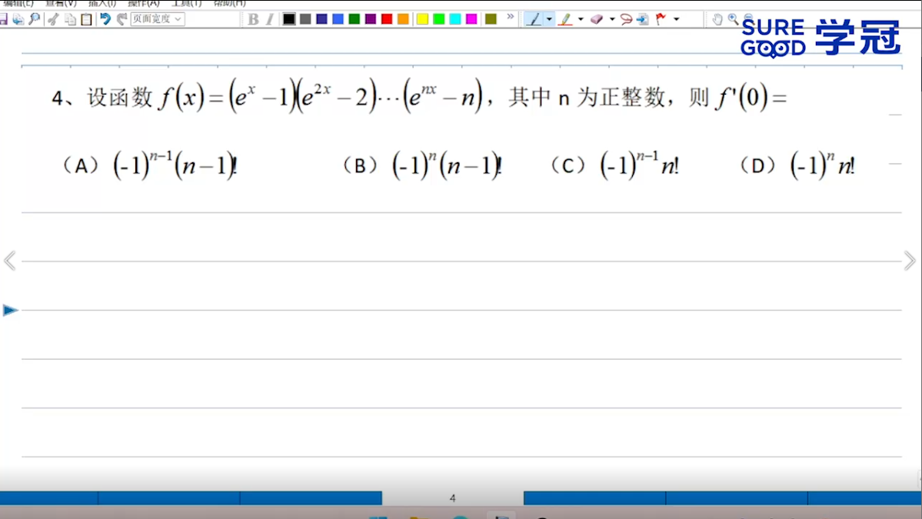Select the orange color swatch
The height and width of the screenshot is (519, 922).
pos(404,19)
